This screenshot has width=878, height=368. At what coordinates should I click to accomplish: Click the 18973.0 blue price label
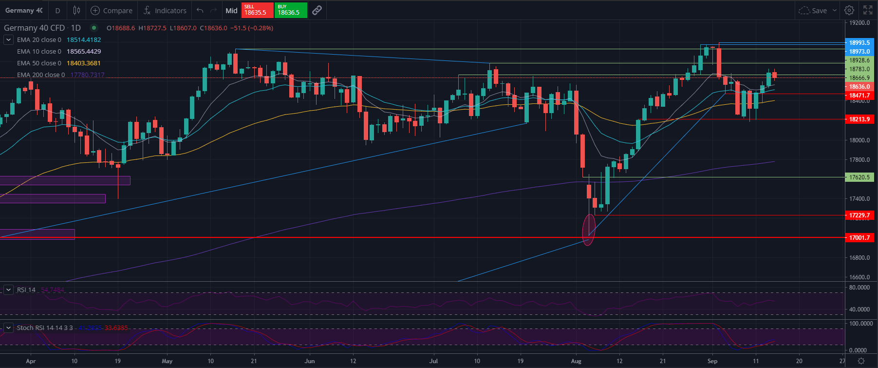point(859,51)
